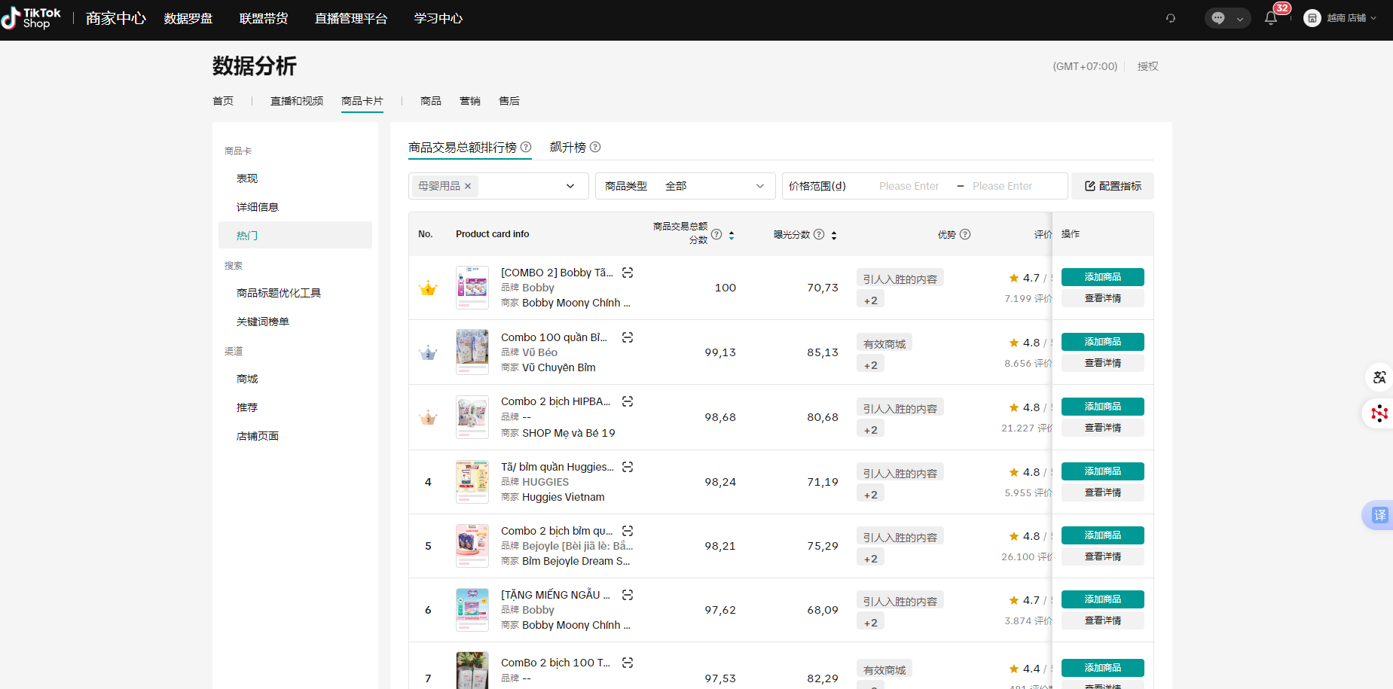Click 配置指标 button
The width and height of the screenshot is (1393, 689).
click(x=1113, y=186)
